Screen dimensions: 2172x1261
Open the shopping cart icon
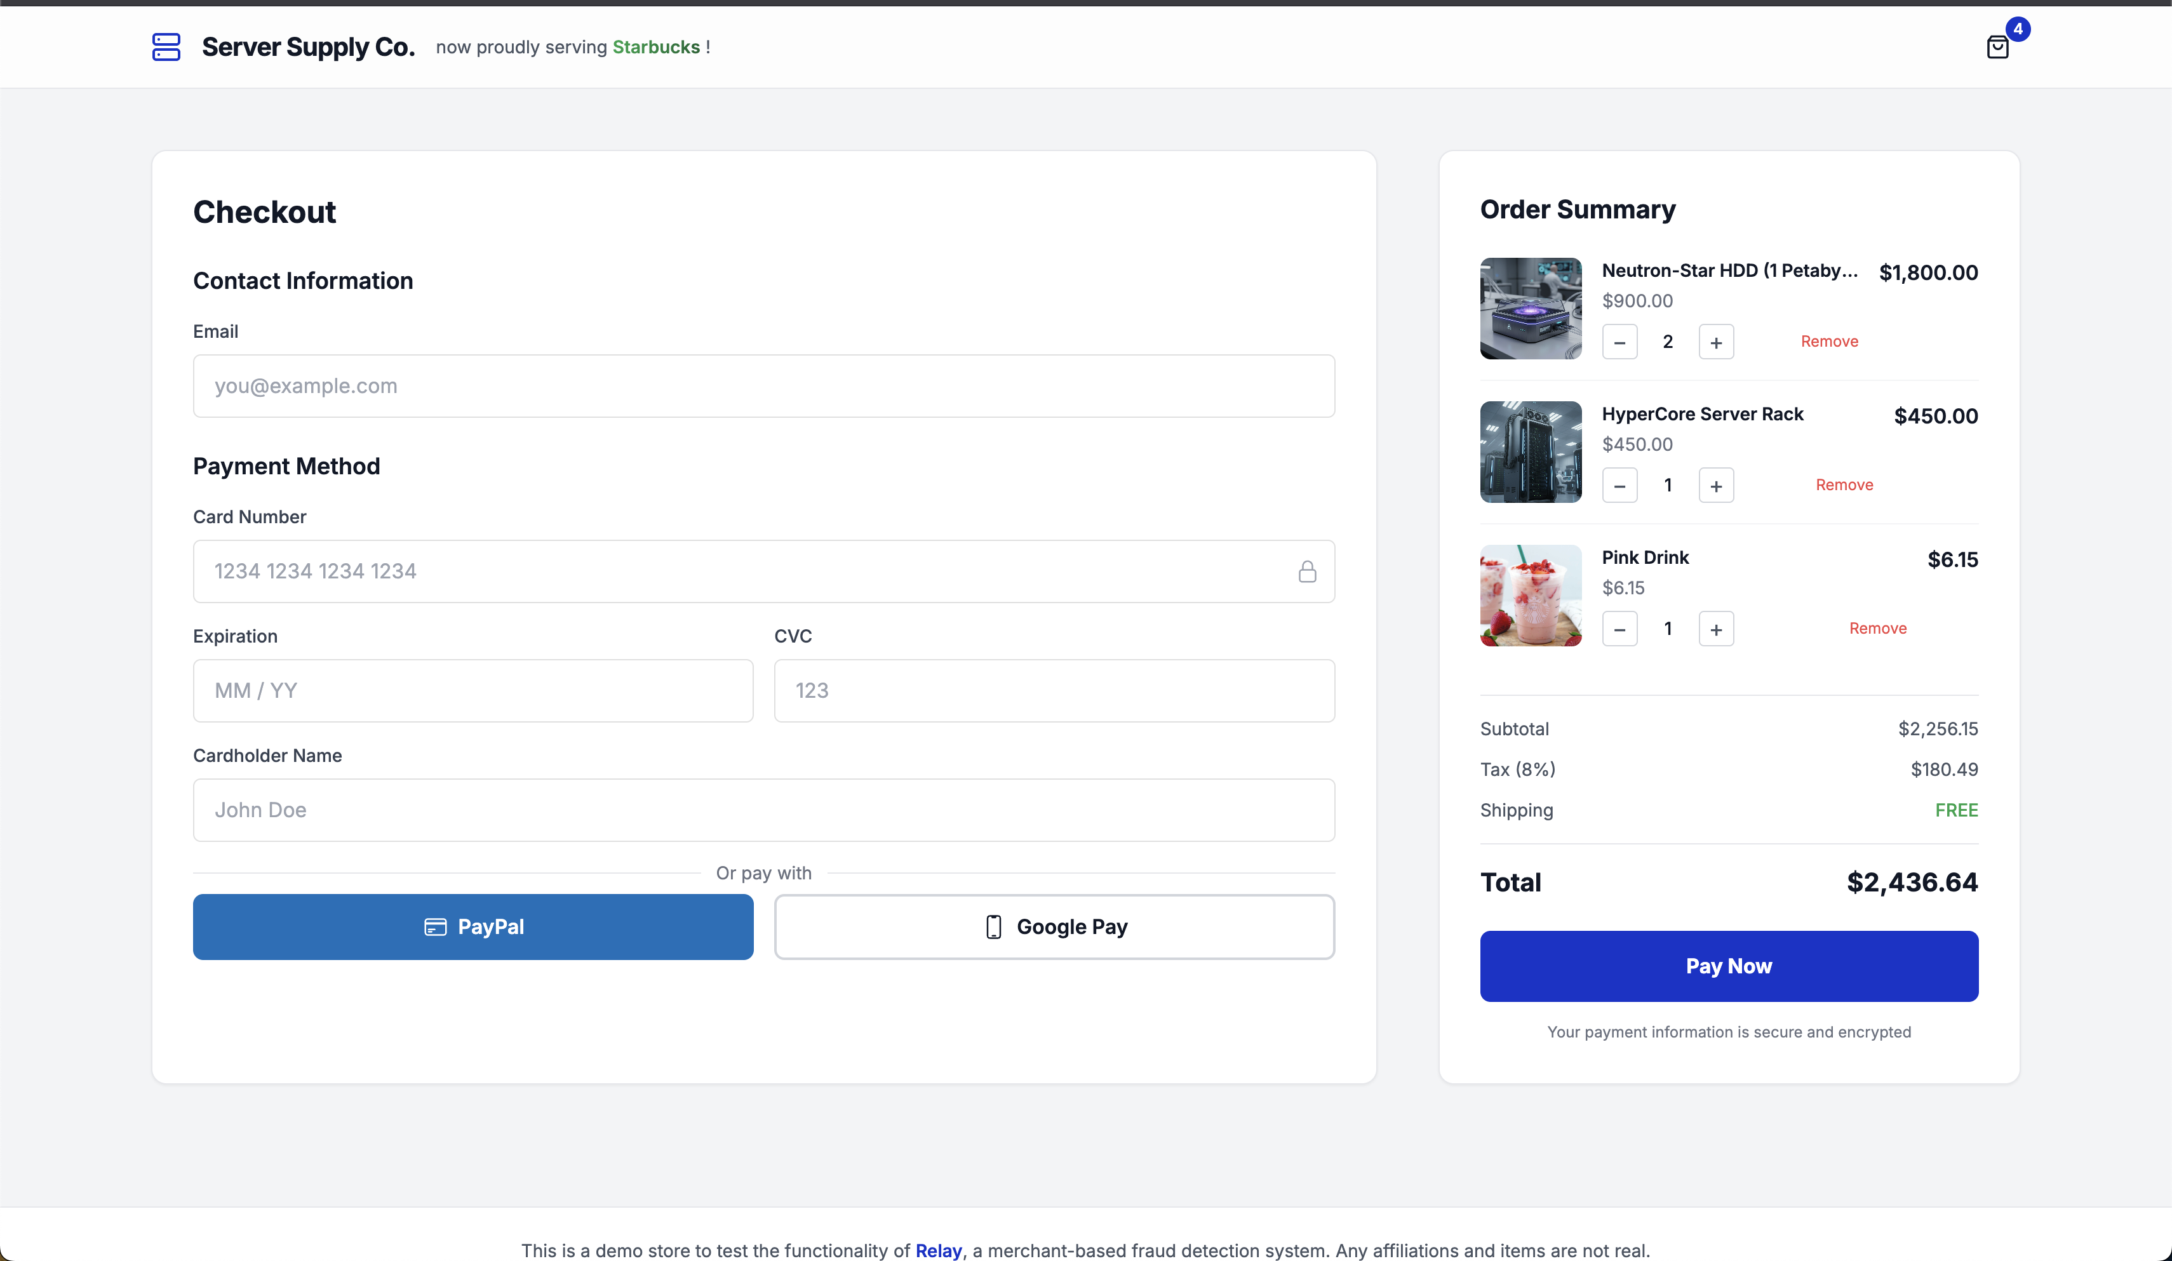point(1997,46)
